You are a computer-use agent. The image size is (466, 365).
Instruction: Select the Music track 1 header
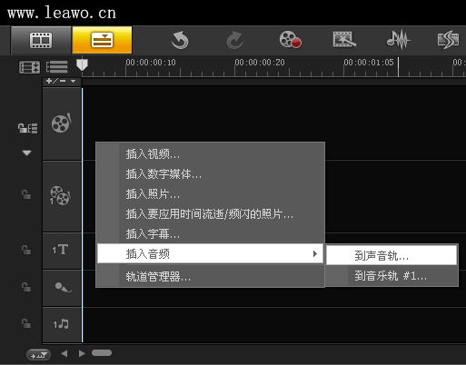pos(62,324)
